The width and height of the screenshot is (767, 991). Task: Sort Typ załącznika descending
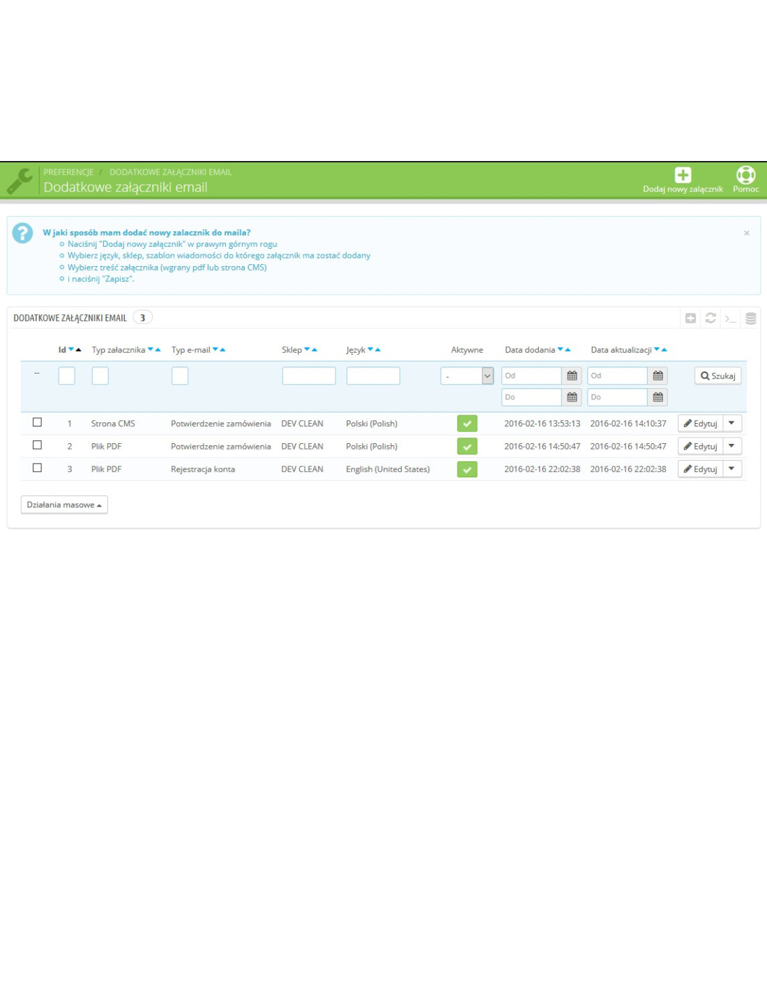click(x=151, y=350)
